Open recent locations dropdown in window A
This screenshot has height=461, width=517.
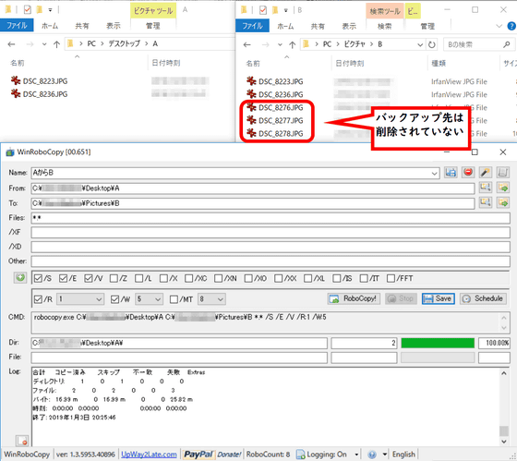coord(44,44)
